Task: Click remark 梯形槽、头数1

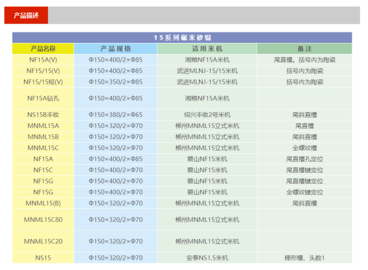Action: tap(305, 258)
